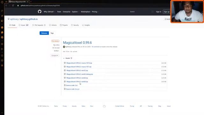This screenshot has width=204, height=115.
Task: Close the Release MagicaVoxel browser tab
Action: (28, 2)
